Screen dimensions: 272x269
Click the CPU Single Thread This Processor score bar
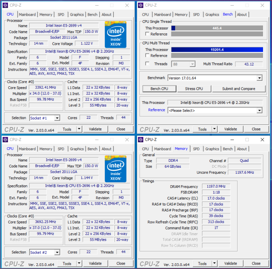(217, 28)
